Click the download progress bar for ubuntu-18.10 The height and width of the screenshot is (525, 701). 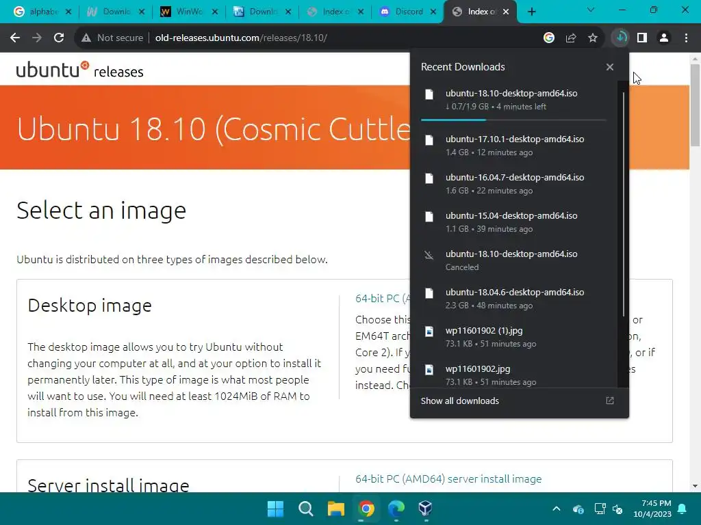click(x=513, y=120)
